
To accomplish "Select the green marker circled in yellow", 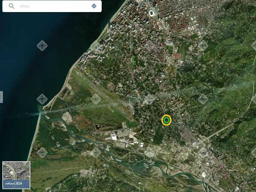I will pos(166,120).
